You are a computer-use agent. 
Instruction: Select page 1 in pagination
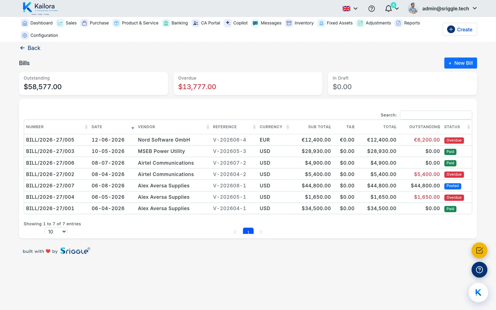[x=248, y=231]
